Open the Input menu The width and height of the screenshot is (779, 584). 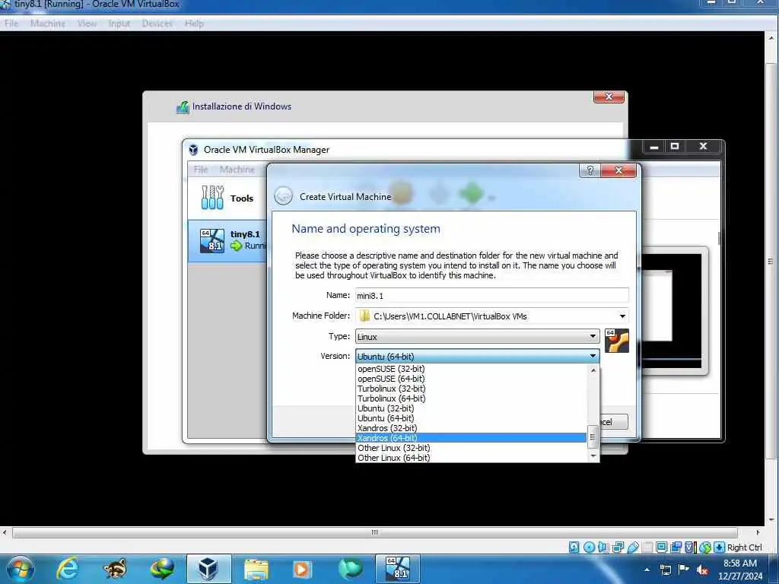[x=119, y=24]
